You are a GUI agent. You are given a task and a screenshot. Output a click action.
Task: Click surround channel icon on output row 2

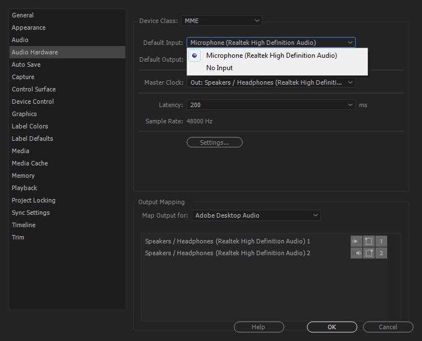coord(369,253)
